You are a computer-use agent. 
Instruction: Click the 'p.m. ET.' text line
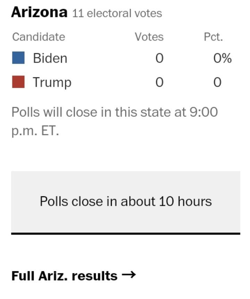[35, 131]
